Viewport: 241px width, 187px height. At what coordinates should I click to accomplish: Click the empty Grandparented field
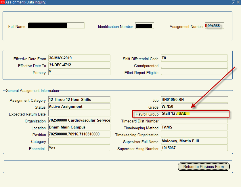tap(194, 65)
